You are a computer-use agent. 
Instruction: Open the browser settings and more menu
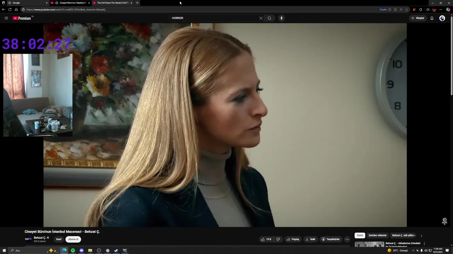click(x=441, y=10)
